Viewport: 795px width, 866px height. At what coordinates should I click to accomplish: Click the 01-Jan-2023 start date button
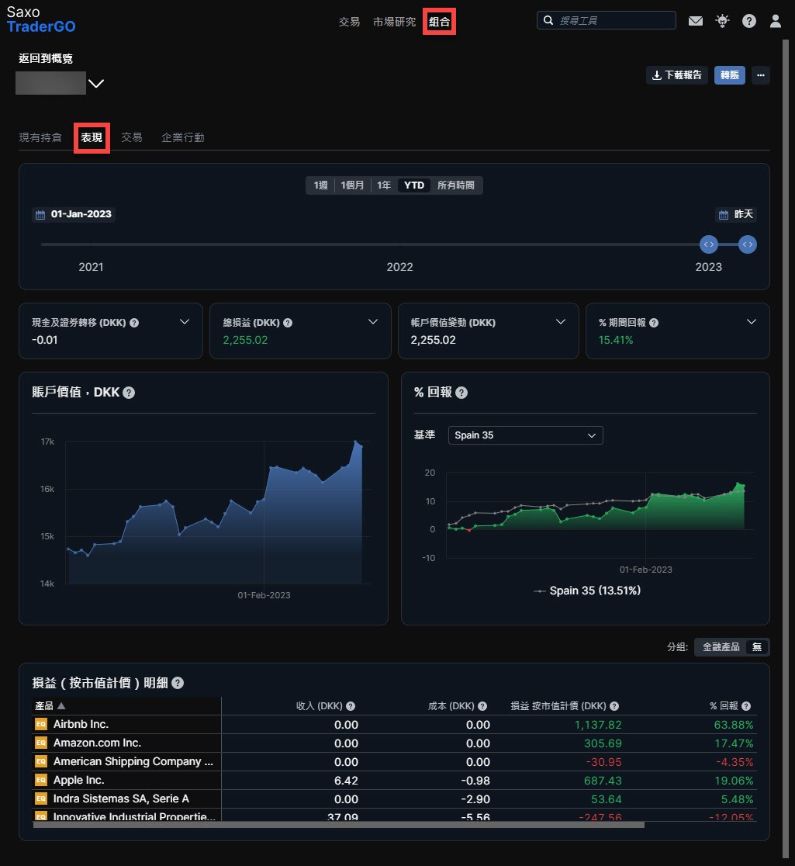(x=74, y=214)
